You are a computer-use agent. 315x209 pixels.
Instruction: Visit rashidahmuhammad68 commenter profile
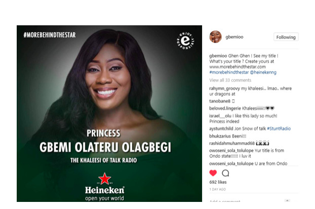tap(232, 143)
